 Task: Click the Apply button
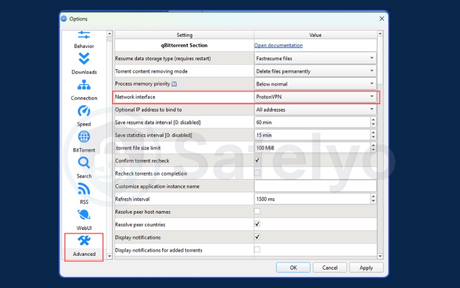pyautogui.click(x=366, y=268)
